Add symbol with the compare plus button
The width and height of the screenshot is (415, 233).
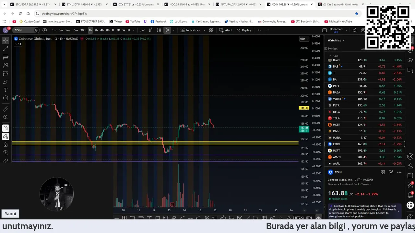point(44,30)
